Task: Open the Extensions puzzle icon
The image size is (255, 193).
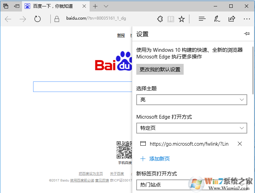Action: [160, 19]
